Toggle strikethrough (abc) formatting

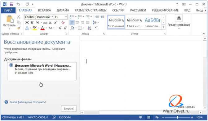tap(45, 23)
